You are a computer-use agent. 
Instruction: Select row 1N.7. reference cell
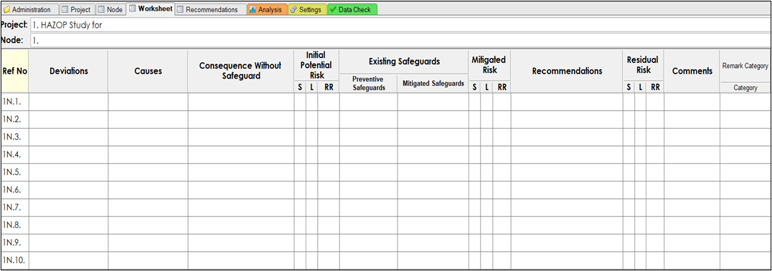(15, 207)
